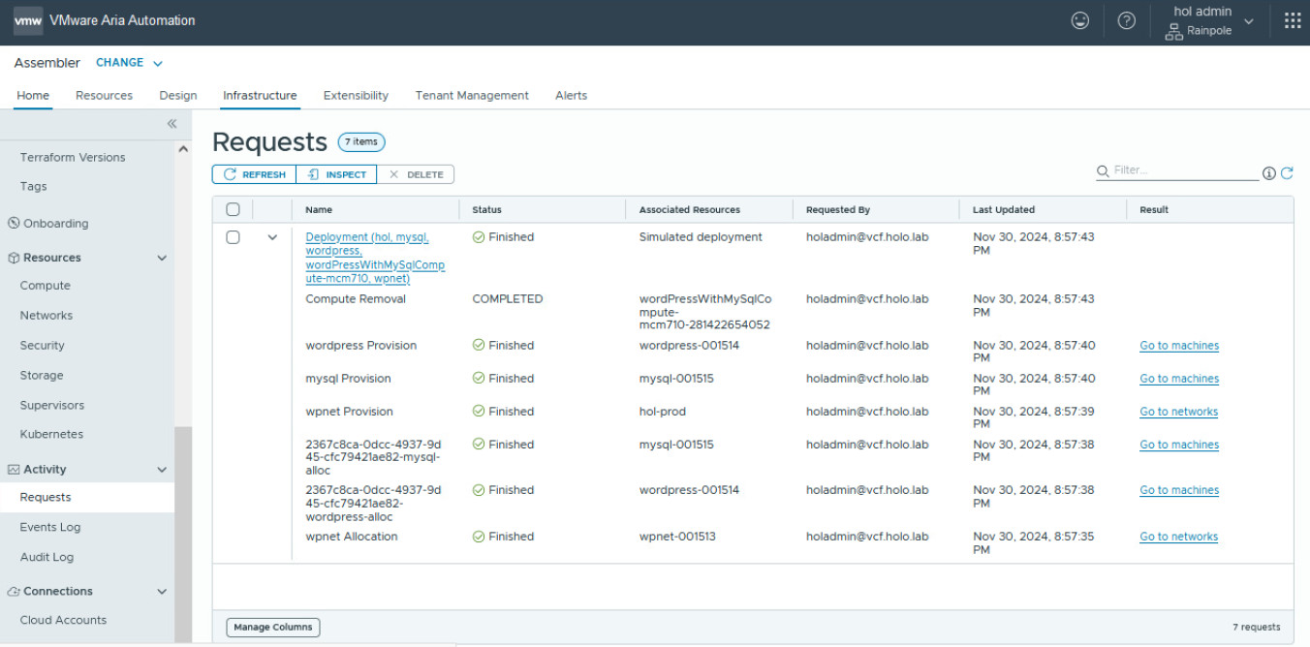Image resolution: width=1310 pixels, height=647 pixels.
Task: Open the help question mark icon
Action: [1126, 20]
